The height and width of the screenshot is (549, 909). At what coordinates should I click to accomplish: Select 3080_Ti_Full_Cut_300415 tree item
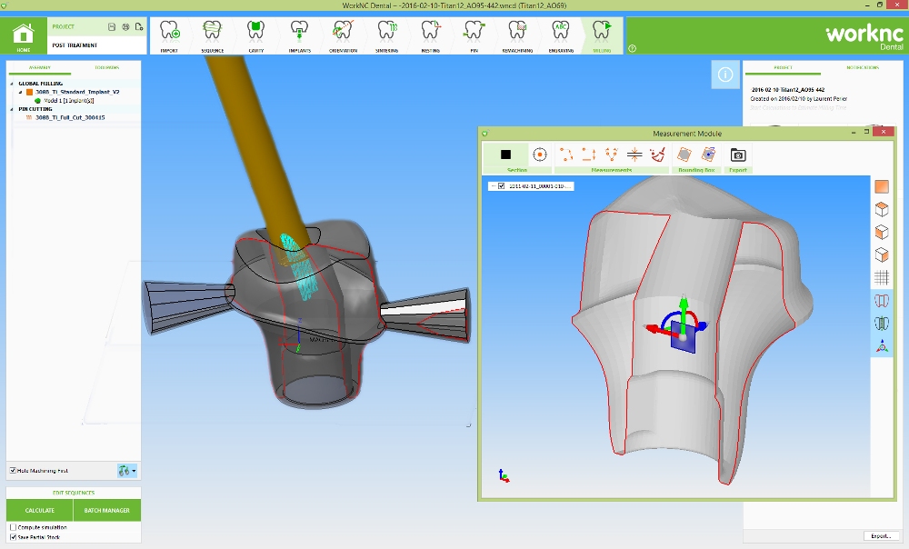click(70, 117)
